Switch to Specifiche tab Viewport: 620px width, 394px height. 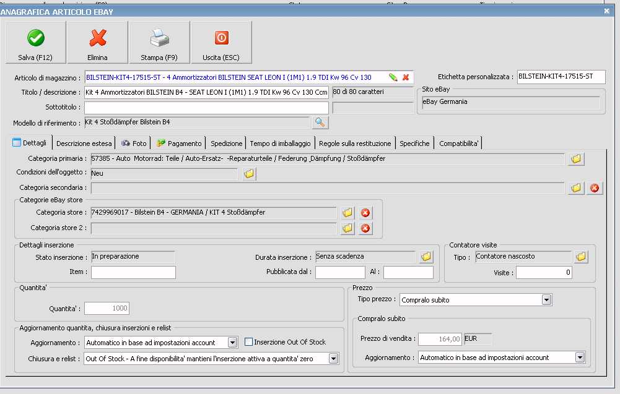(414, 143)
